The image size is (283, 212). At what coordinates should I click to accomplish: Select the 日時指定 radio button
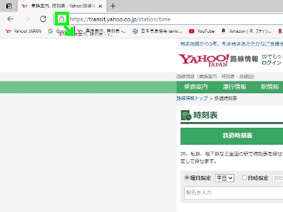(x=244, y=178)
